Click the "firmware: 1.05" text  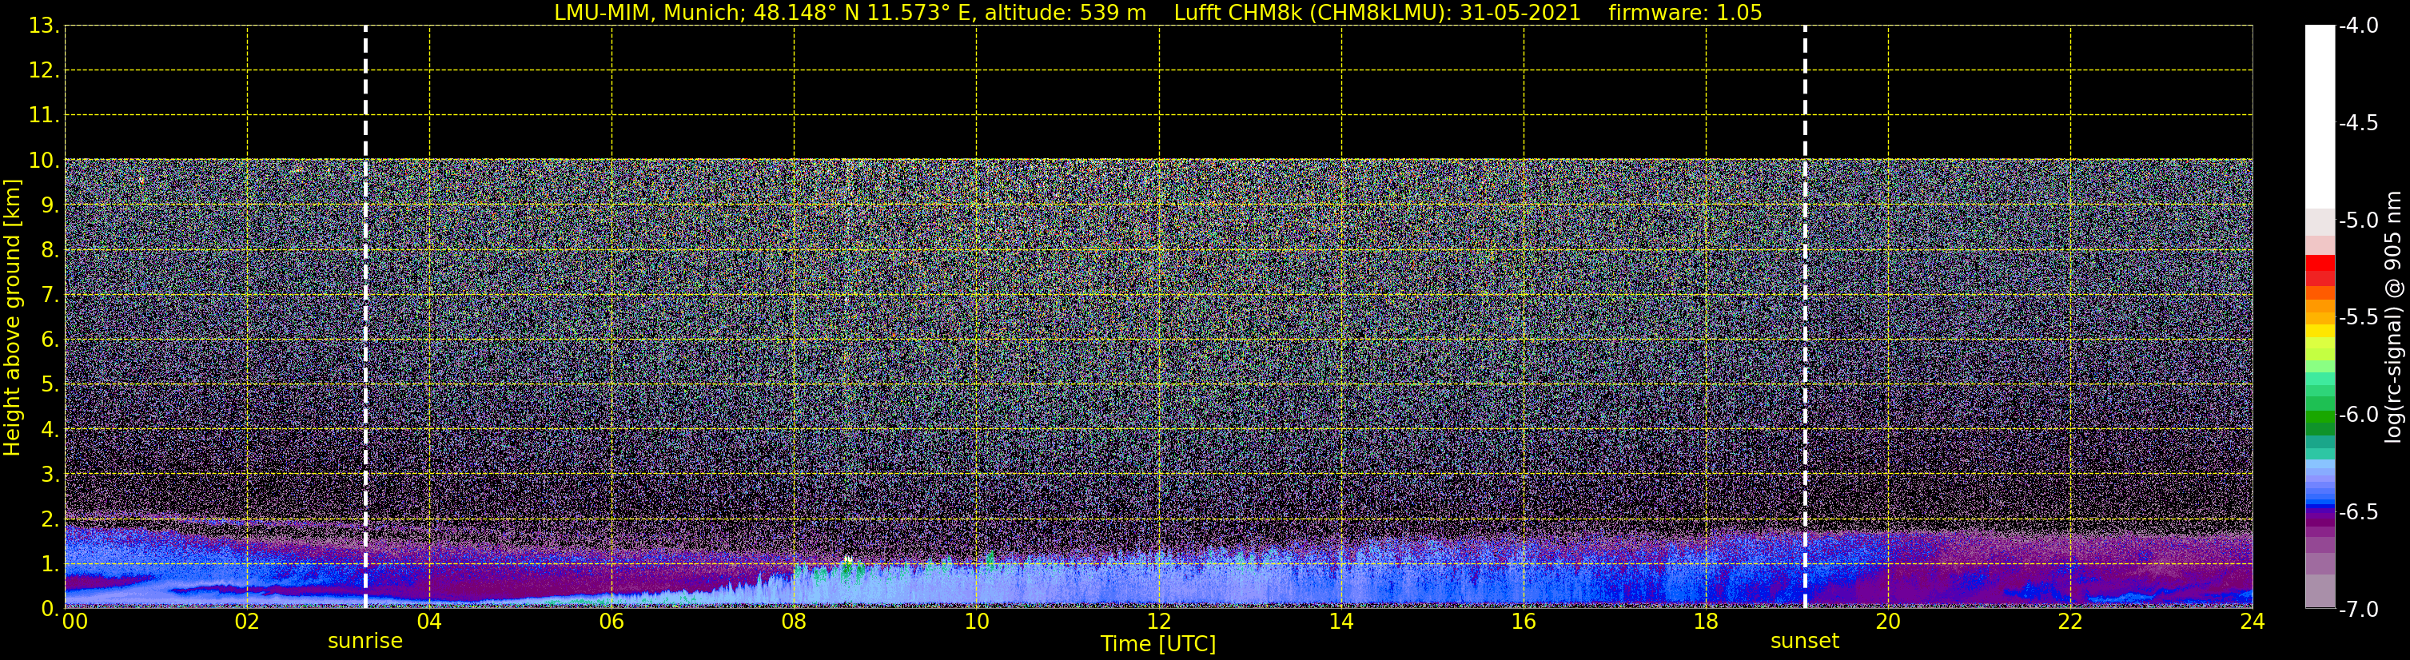(1685, 13)
